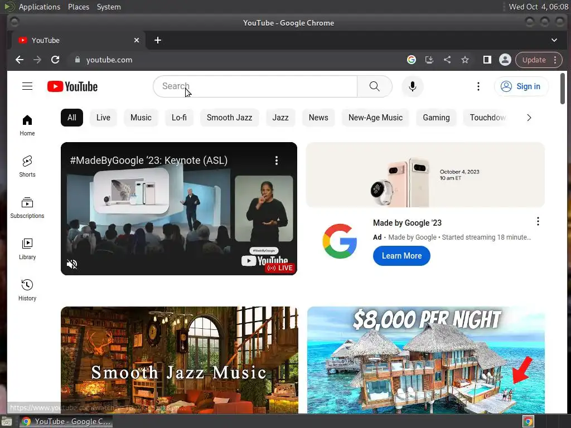571x428 pixels.
Task: Unmute the MadeByGoogle keynote preview
Action: pos(72,264)
